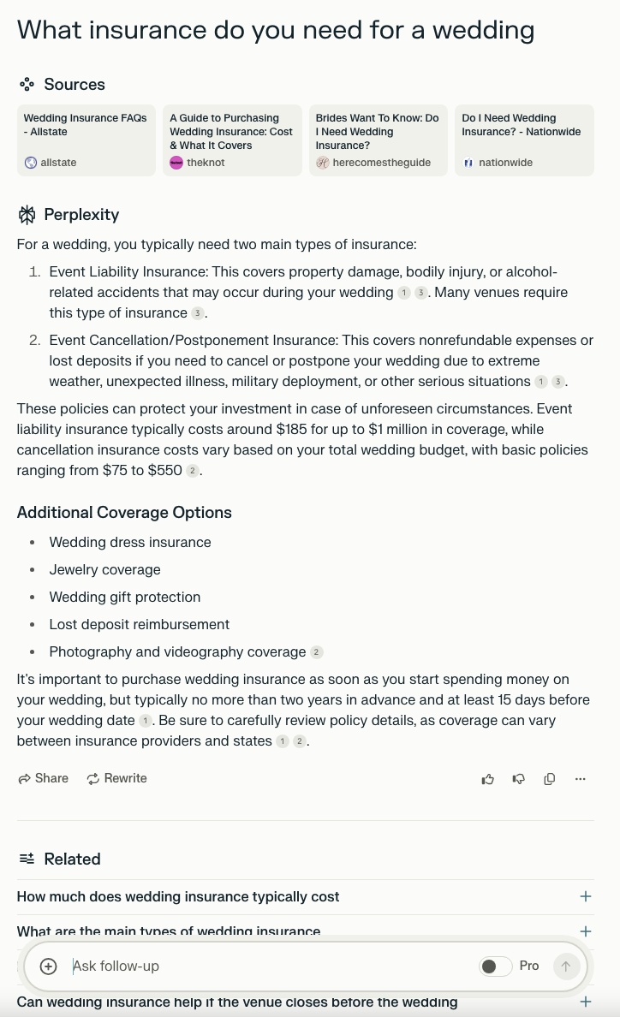Viewport: 620px width, 1017px height.
Task: Click the Rewrite button
Action: point(116,779)
